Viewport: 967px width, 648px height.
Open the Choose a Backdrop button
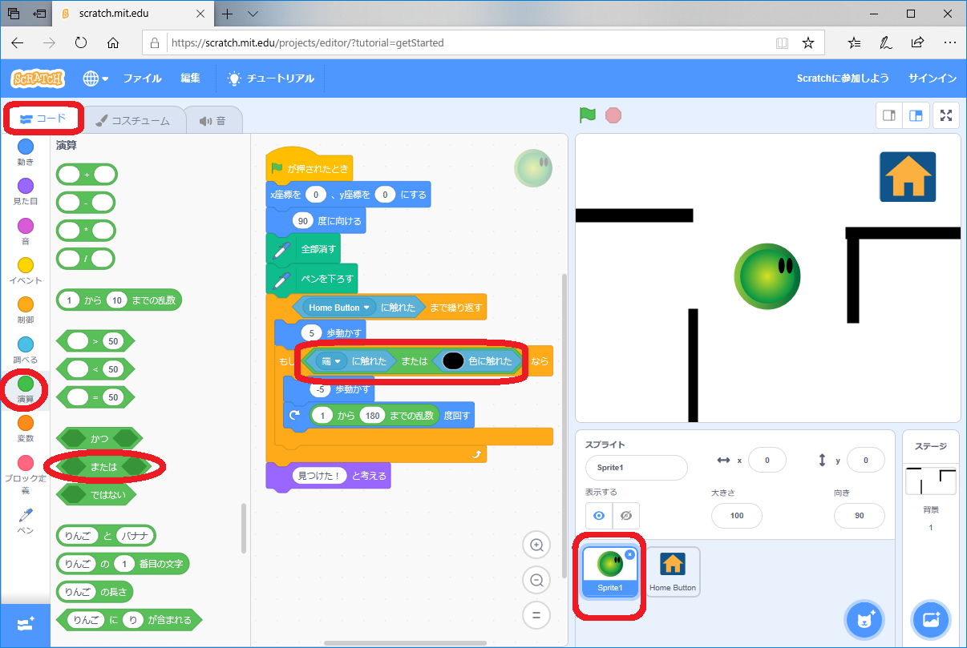930,619
